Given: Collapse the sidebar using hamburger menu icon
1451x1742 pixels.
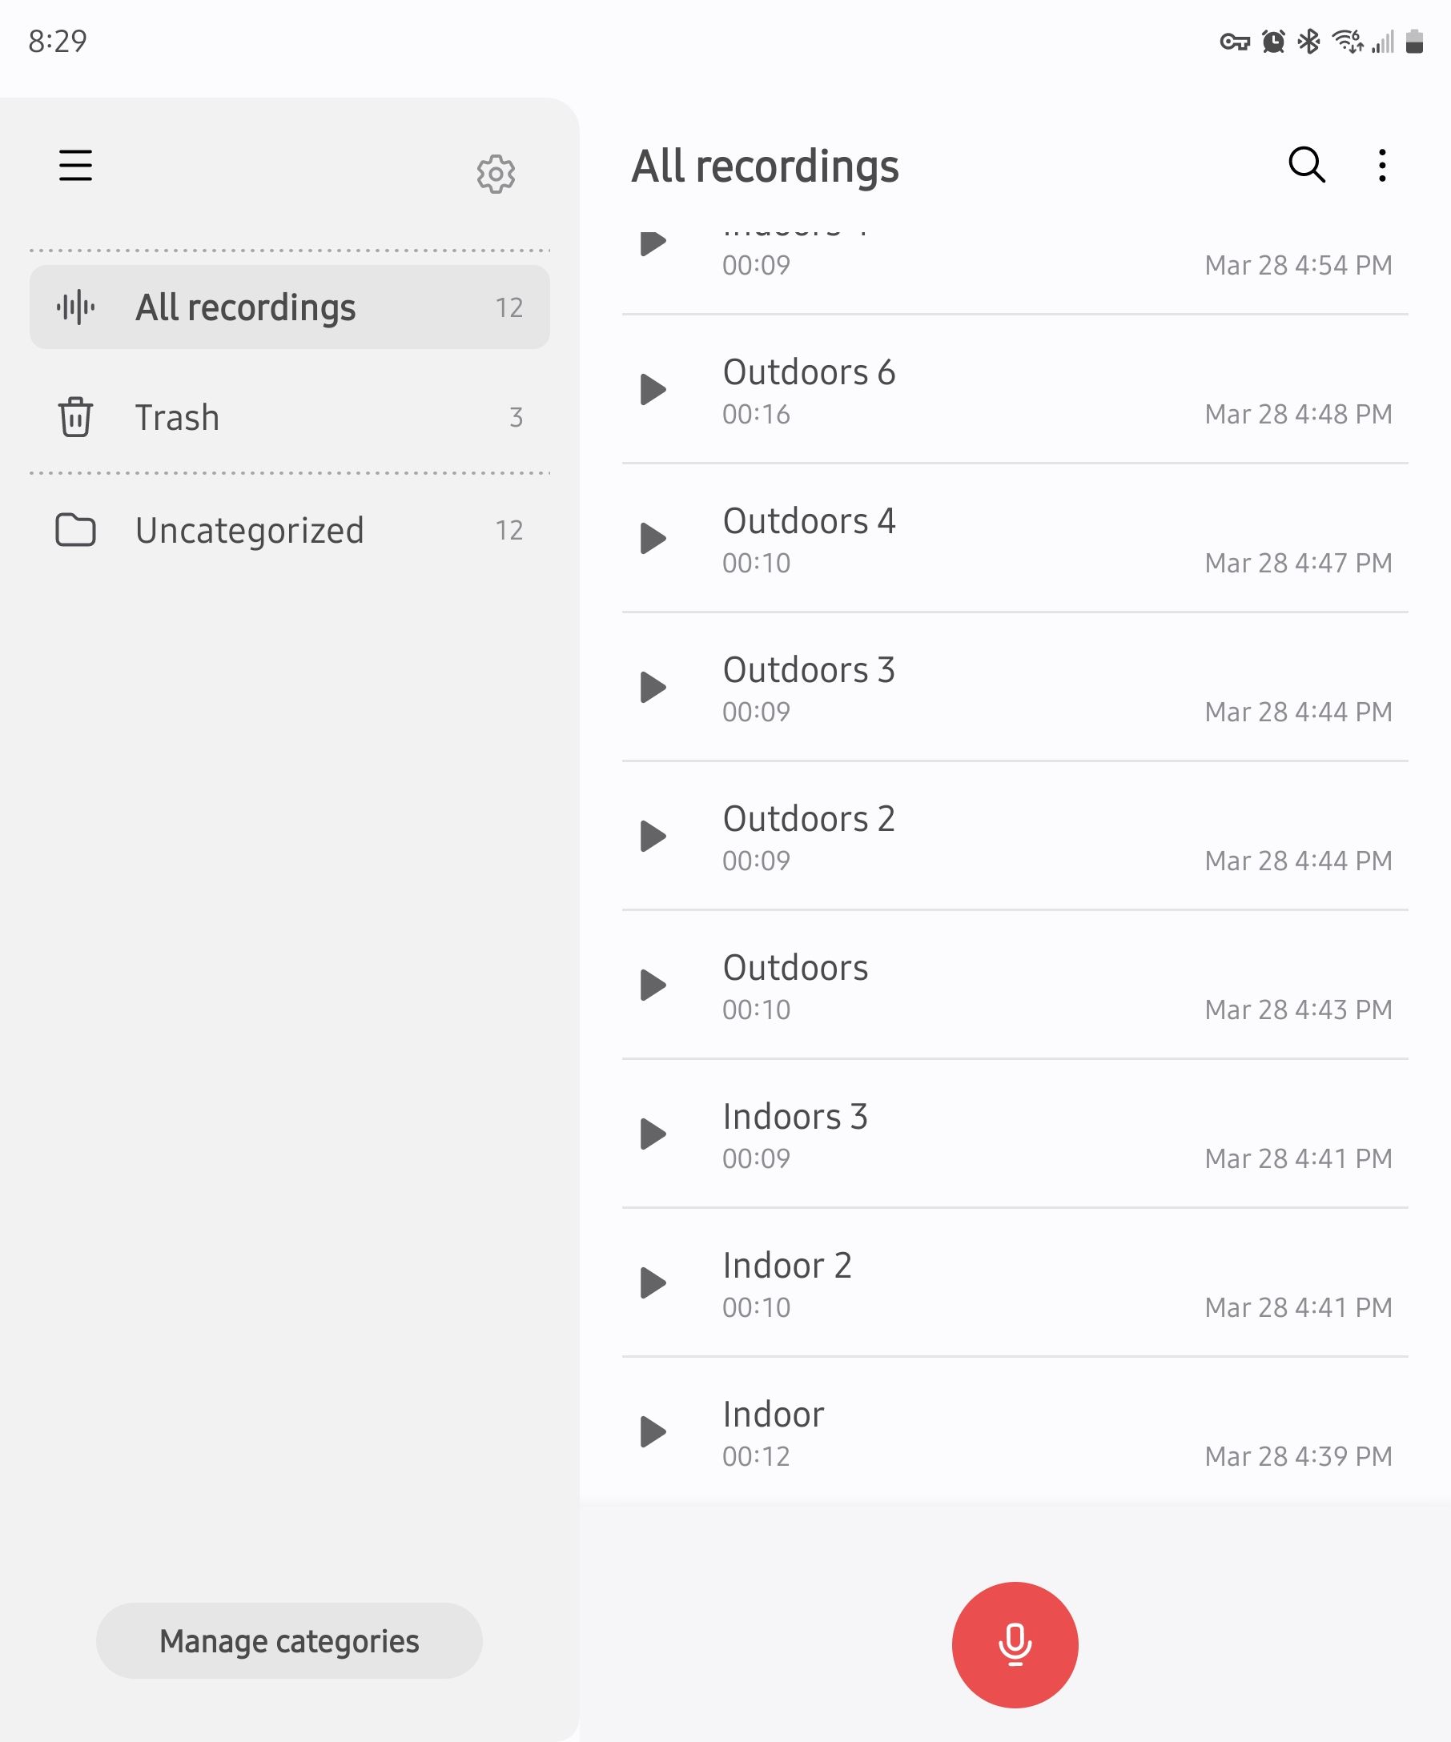Looking at the screenshot, I should (x=75, y=165).
